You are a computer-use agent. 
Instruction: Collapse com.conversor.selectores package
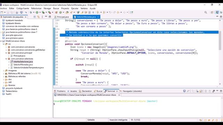tap(6, 59)
